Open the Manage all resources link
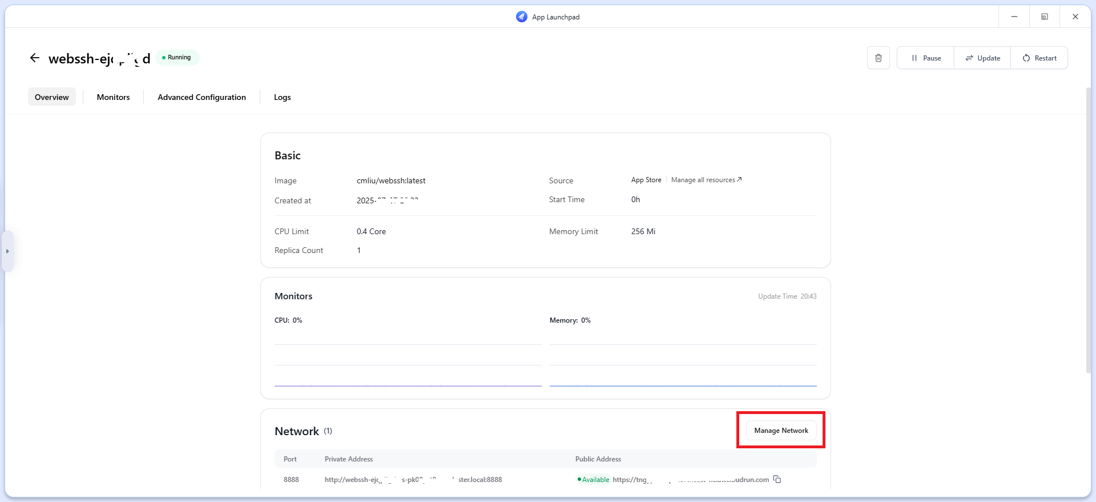1096x502 pixels. tap(706, 180)
